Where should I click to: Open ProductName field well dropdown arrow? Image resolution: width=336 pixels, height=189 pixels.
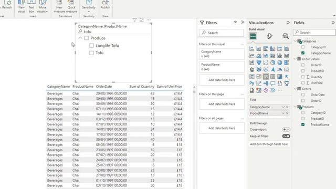click(x=283, y=113)
